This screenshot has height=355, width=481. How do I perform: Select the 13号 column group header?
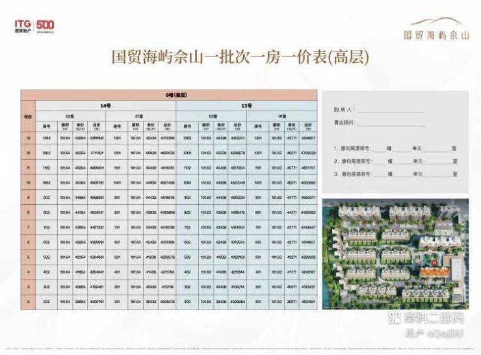pos(246,106)
